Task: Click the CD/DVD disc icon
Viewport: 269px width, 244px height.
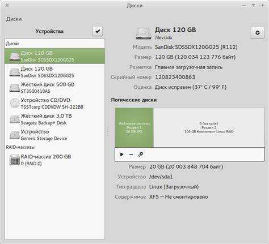Action: (15, 103)
